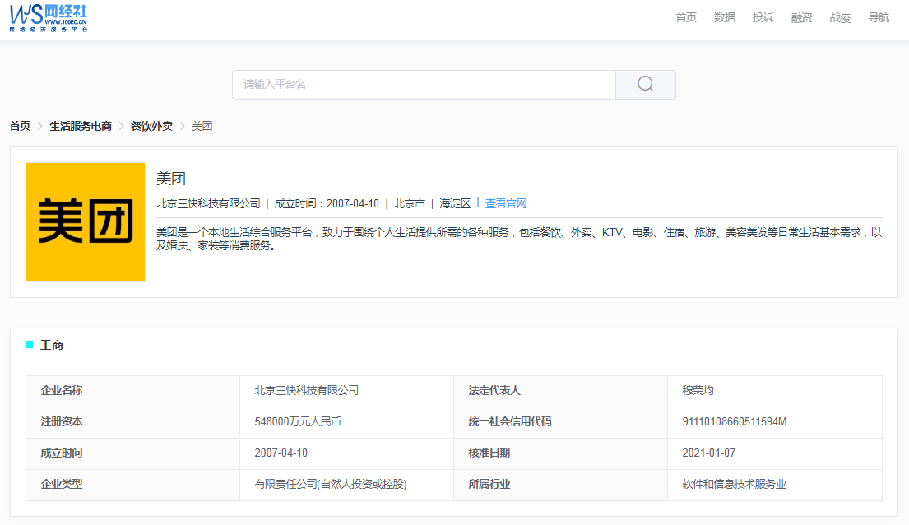Viewport: 909px width, 525px height.
Task: Click 餐饮外卖 in the breadcrumb trail
Action: [x=151, y=125]
